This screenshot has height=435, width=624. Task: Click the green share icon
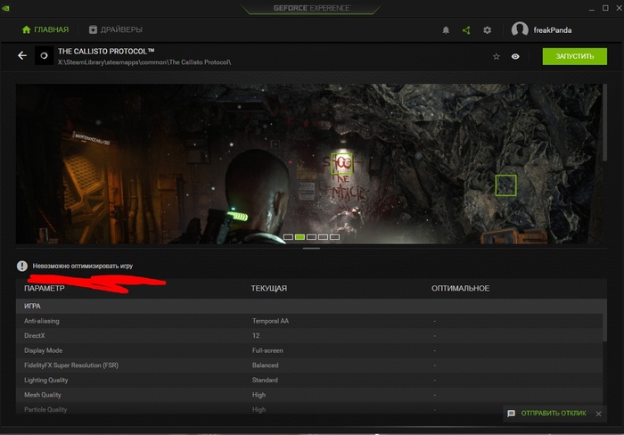click(x=466, y=30)
